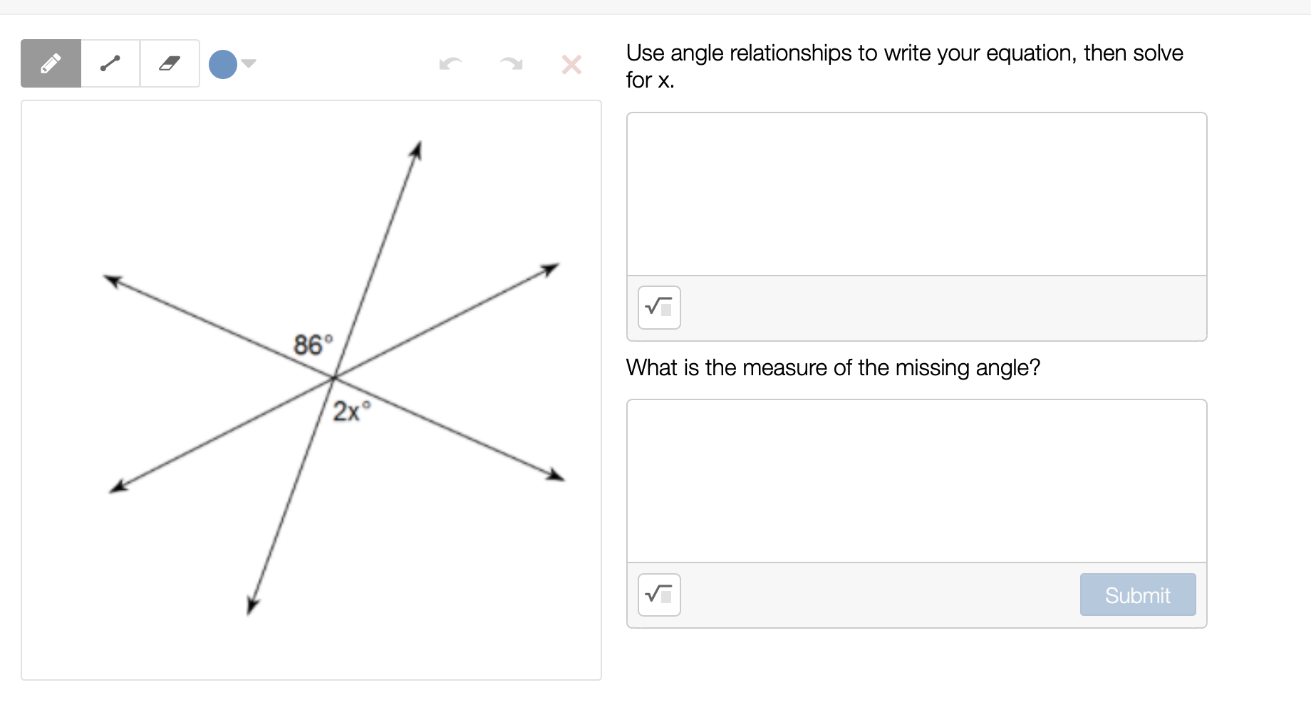The width and height of the screenshot is (1311, 722).
Task: Choose the blue color swatch
Action: pyautogui.click(x=222, y=64)
